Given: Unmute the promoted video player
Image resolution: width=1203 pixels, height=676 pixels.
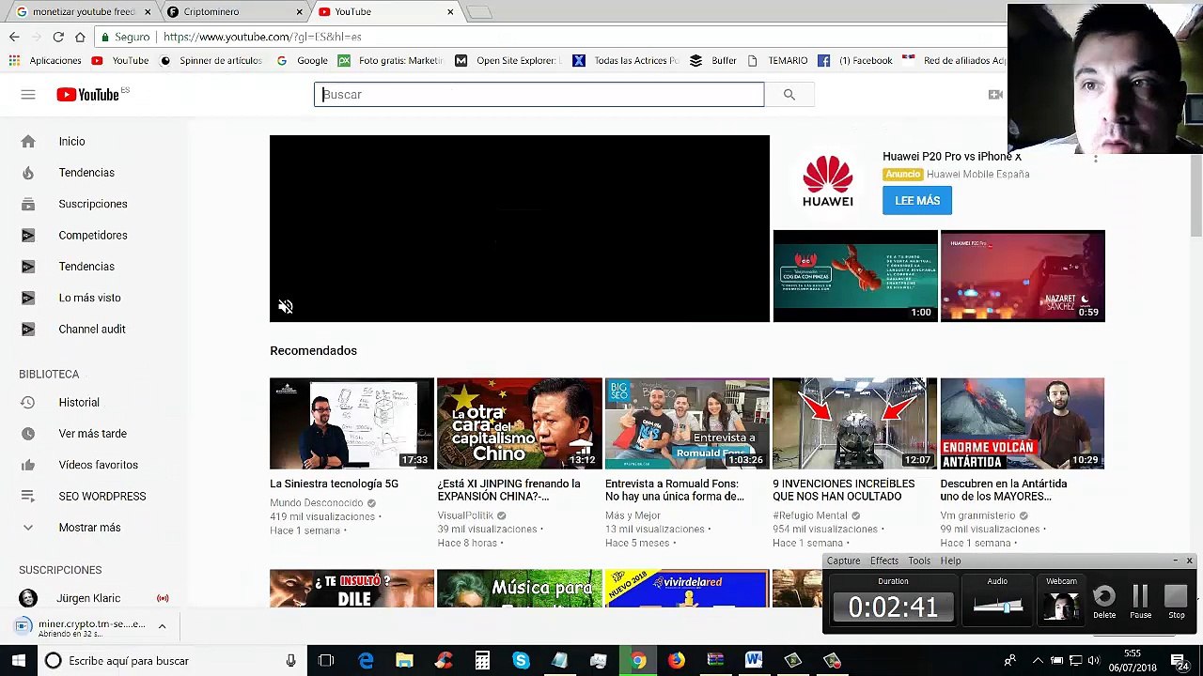Looking at the screenshot, I should [x=286, y=307].
